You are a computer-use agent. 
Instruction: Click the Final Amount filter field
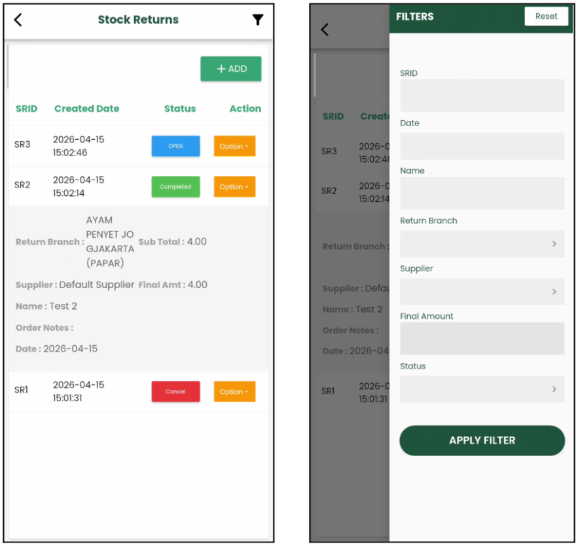482,339
